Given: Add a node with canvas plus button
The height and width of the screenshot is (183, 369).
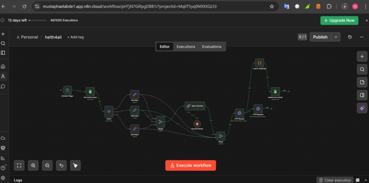Looking at the screenshot, I should (362, 56).
